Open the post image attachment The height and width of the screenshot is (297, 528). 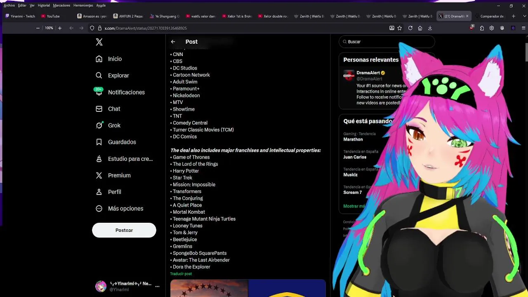coord(248,288)
